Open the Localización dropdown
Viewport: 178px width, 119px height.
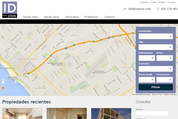pyautogui.click(x=156, y=36)
